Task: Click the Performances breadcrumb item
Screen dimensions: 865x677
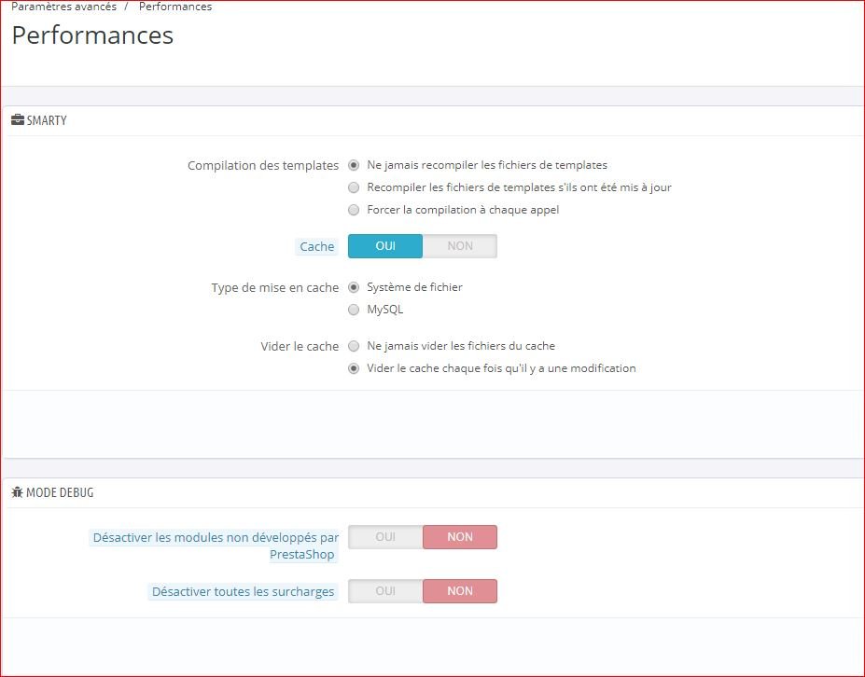Action: coord(175,7)
